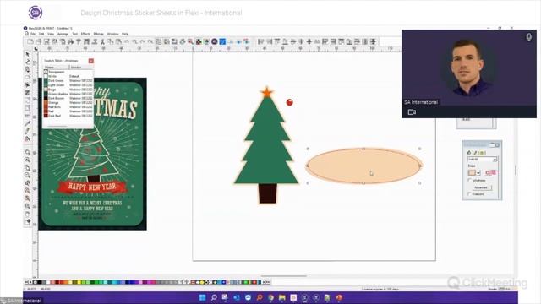Image resolution: width=541 pixels, height=304 pixels.
Task: Open Windows Start menu
Action: 203,297
